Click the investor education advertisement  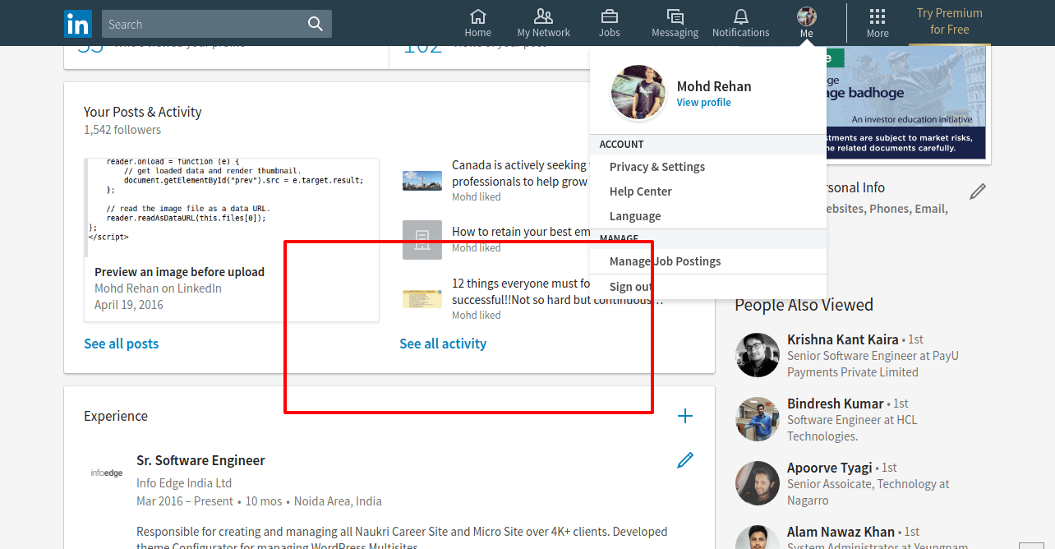click(905, 103)
